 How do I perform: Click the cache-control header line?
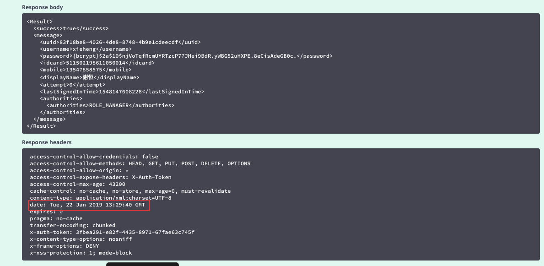130,191
